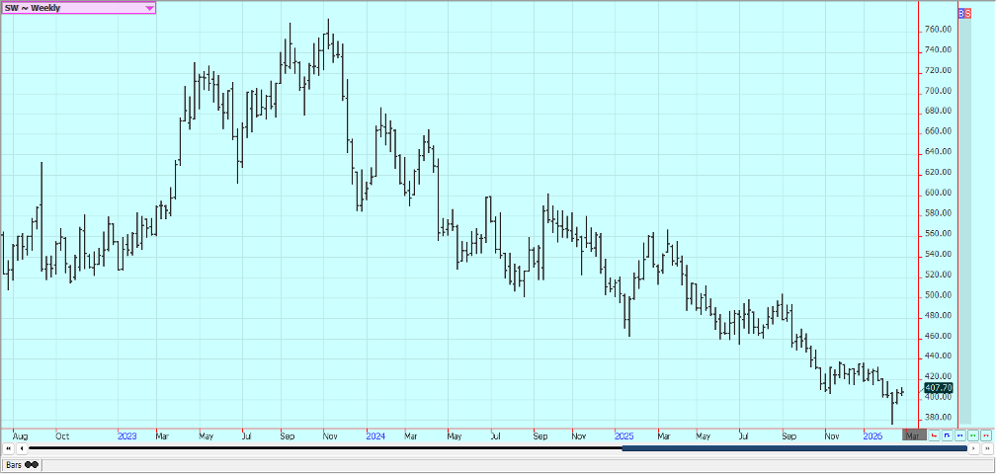Click the highlighted Mar date label

(x=913, y=435)
